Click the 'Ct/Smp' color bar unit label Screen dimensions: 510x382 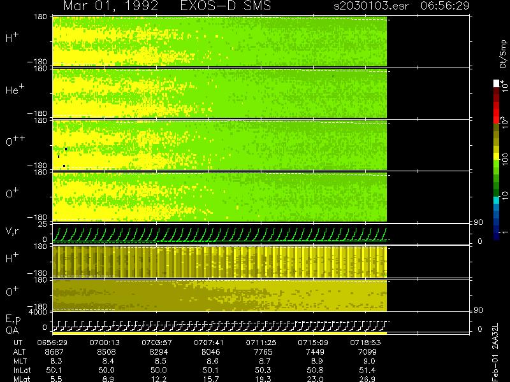tap(503, 54)
